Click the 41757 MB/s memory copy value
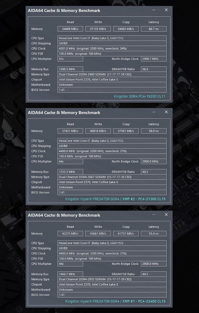Screen dimensions: 199x313 pos(126,234)
